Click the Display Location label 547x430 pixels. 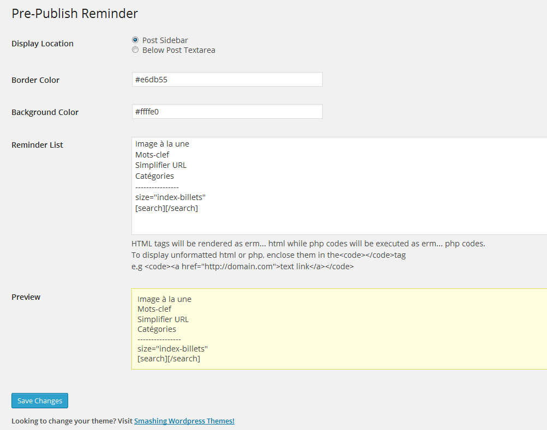pyautogui.click(x=43, y=44)
